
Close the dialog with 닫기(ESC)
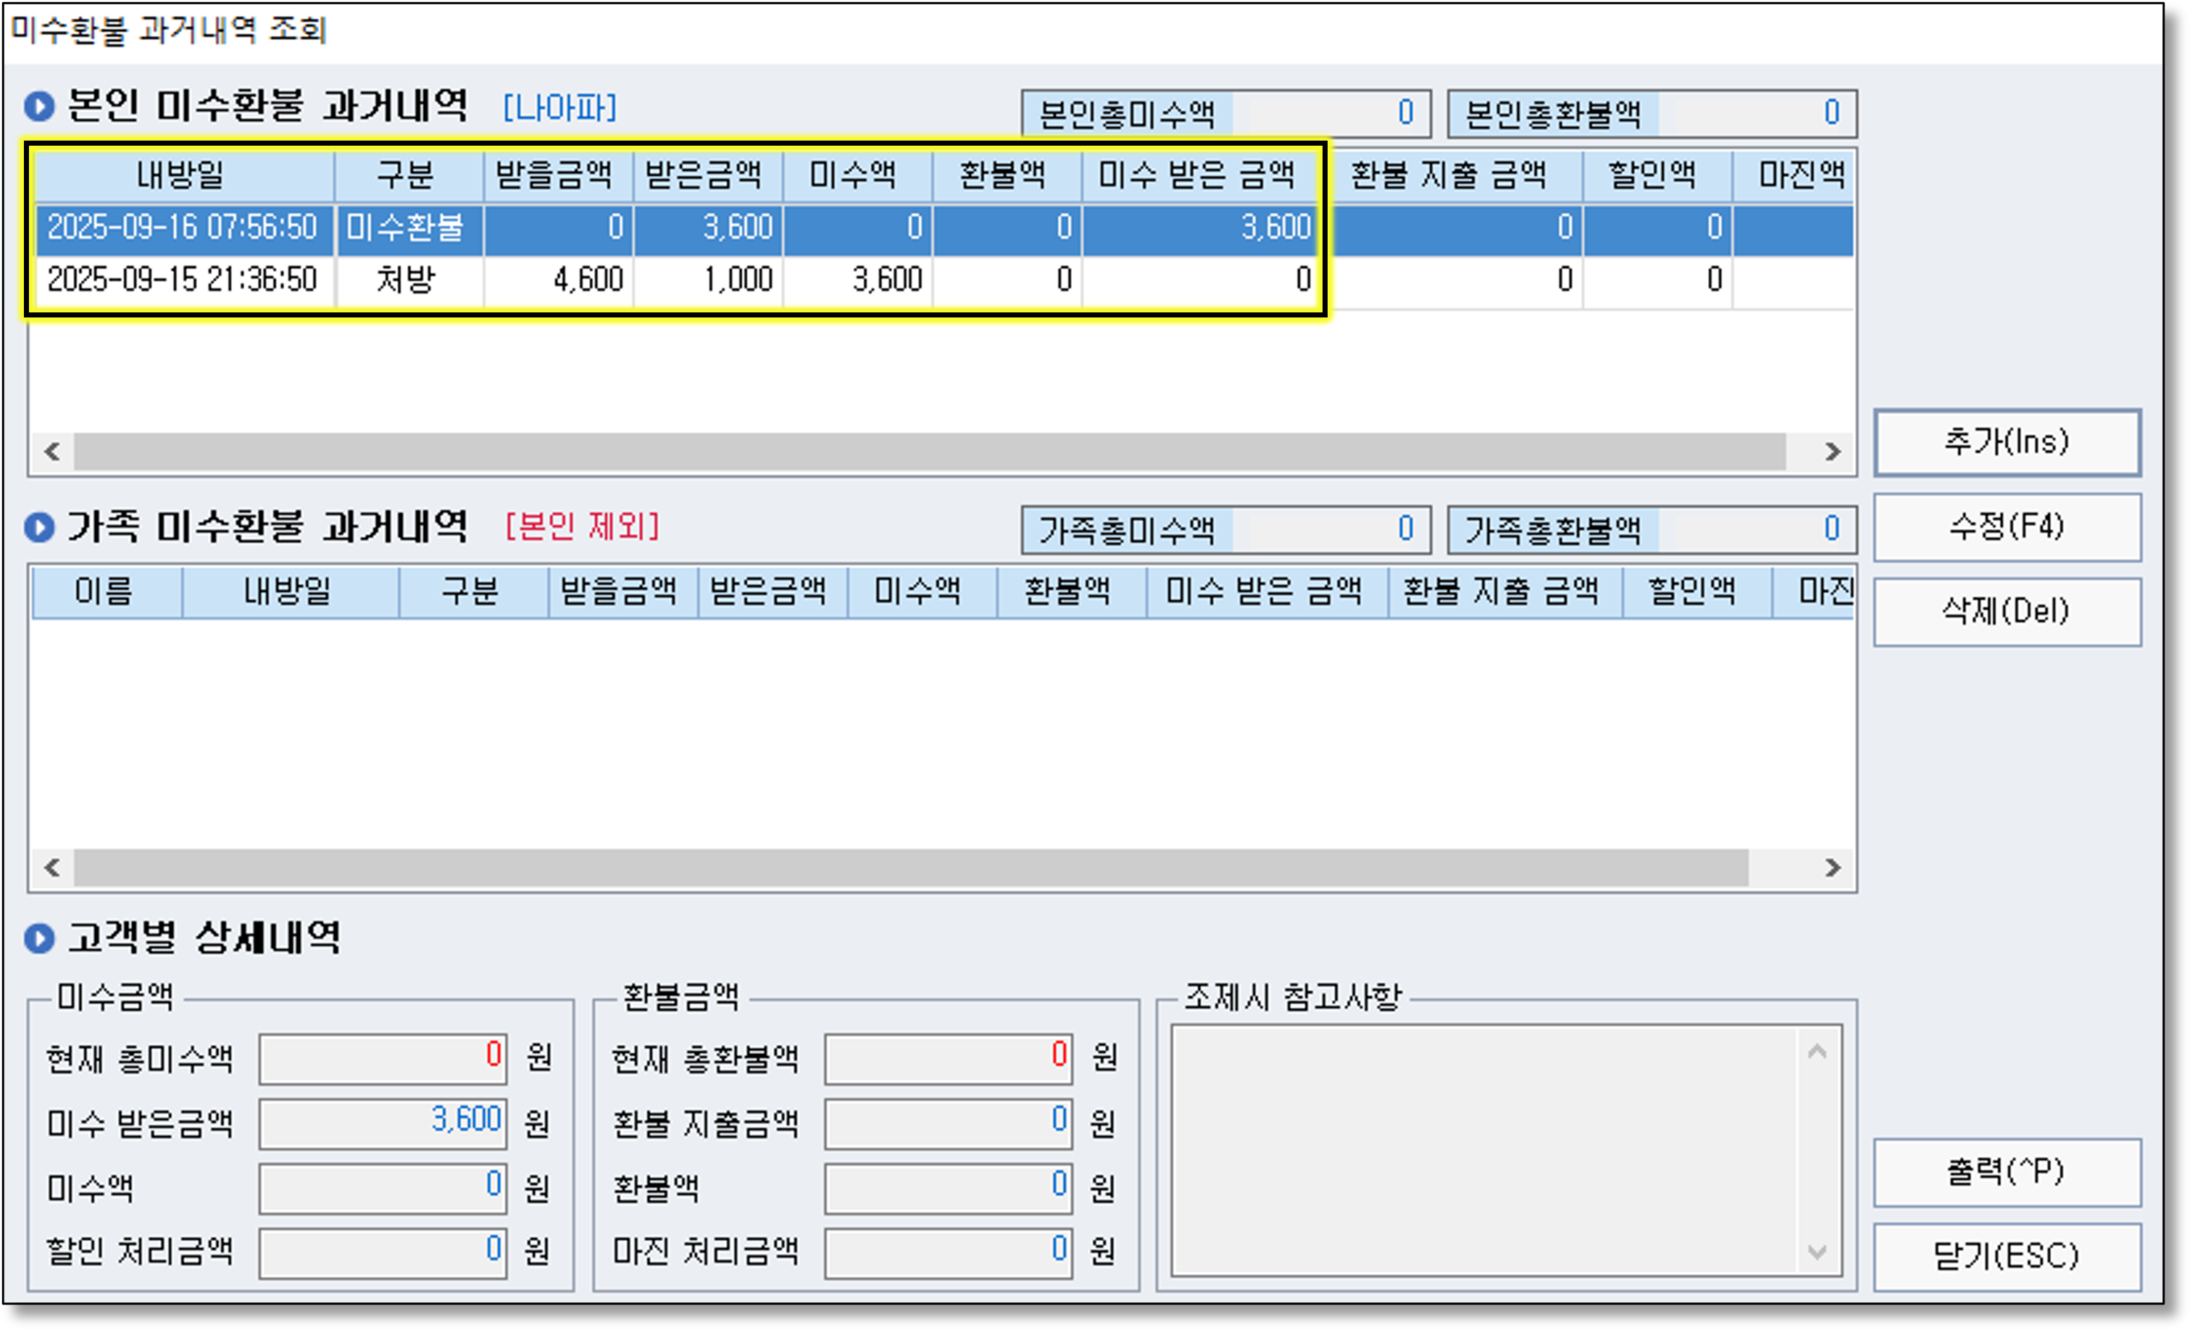(x=2006, y=1256)
